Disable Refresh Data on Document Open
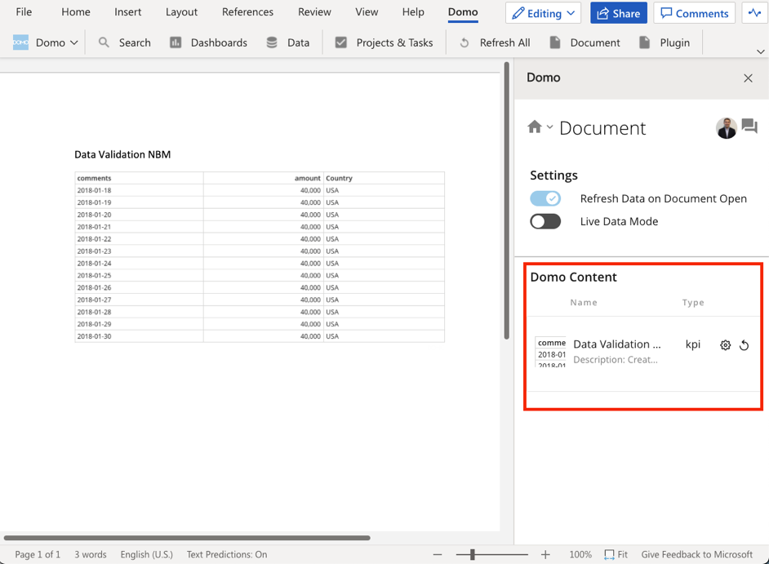769x564 pixels. [x=545, y=198]
